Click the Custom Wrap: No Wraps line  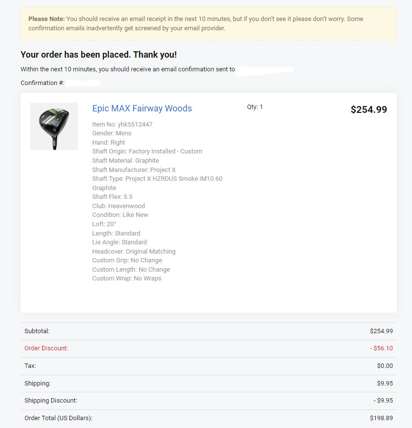[x=127, y=278]
